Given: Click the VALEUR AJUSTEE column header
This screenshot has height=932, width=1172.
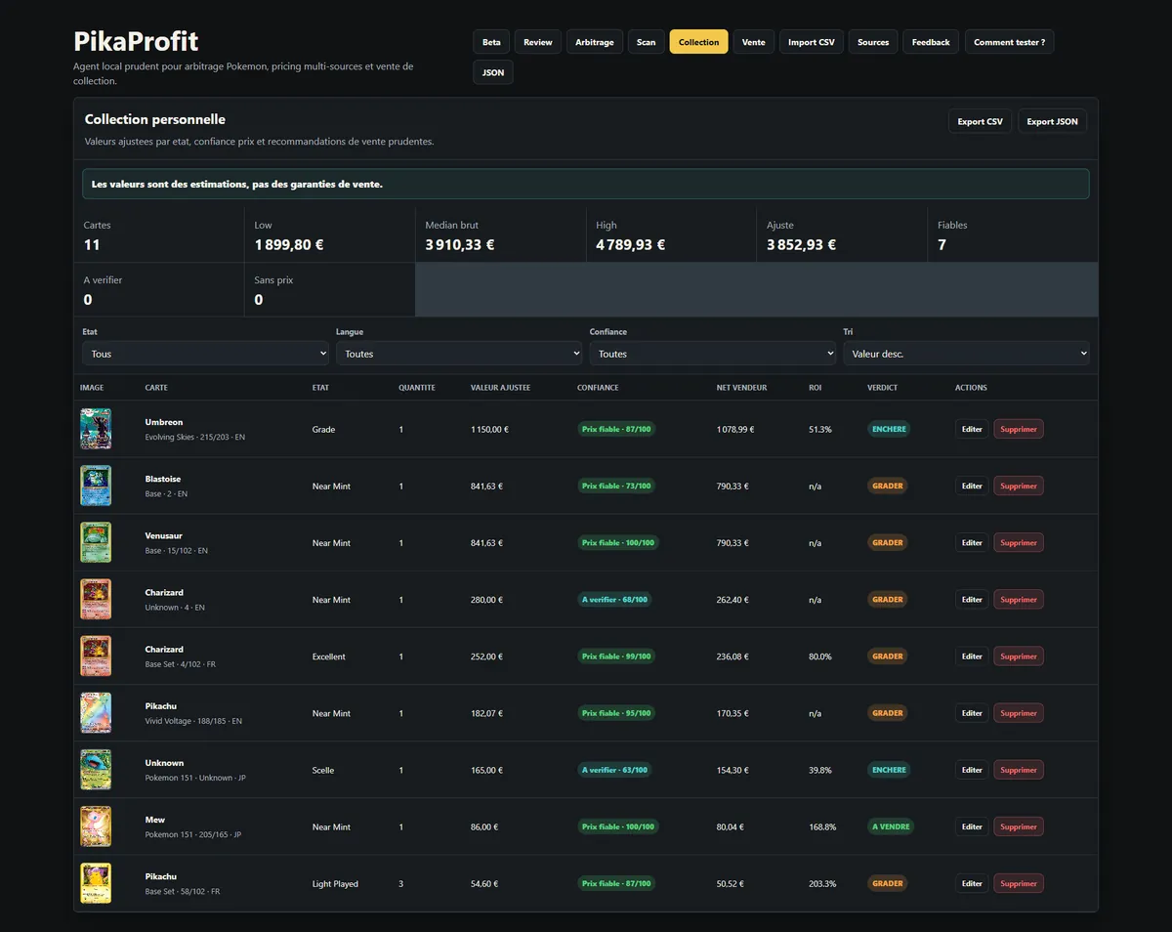Looking at the screenshot, I should click(500, 388).
